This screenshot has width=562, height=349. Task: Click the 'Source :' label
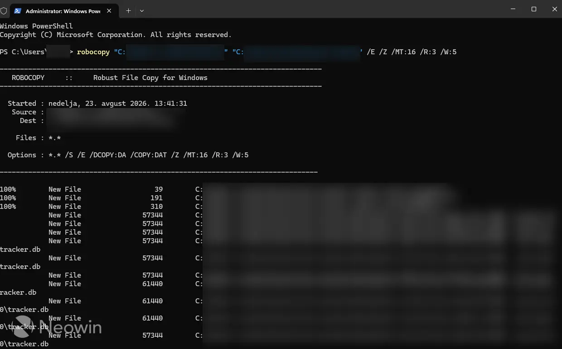(x=28, y=112)
